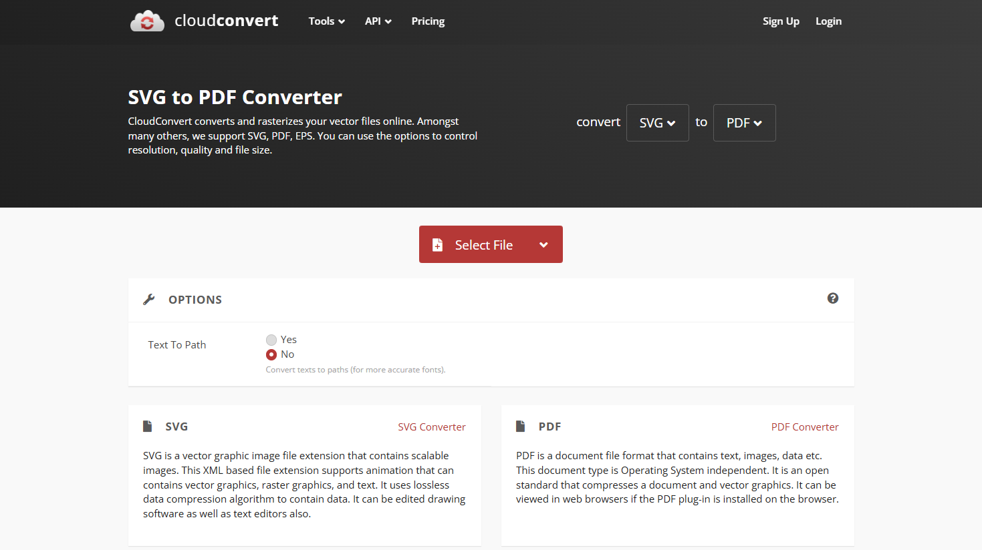Select the No option for Text To Path
This screenshot has height=550, width=982.
(271, 354)
